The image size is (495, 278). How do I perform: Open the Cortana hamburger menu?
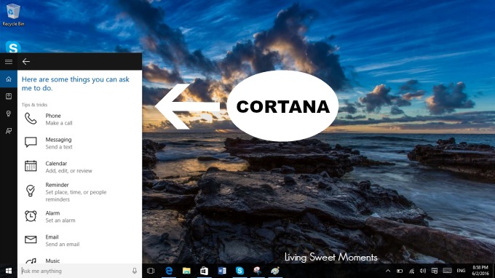(x=9, y=62)
